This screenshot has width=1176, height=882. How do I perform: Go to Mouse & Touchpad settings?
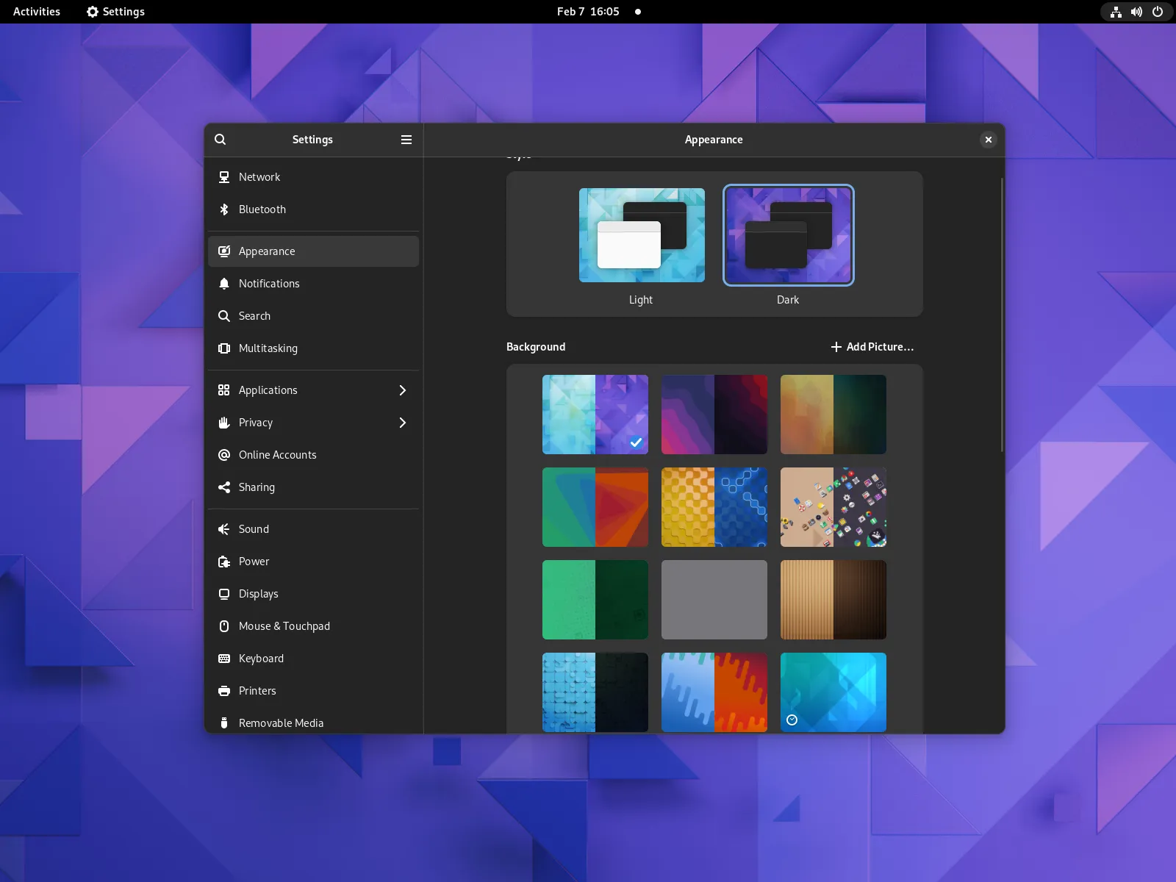tap(284, 626)
